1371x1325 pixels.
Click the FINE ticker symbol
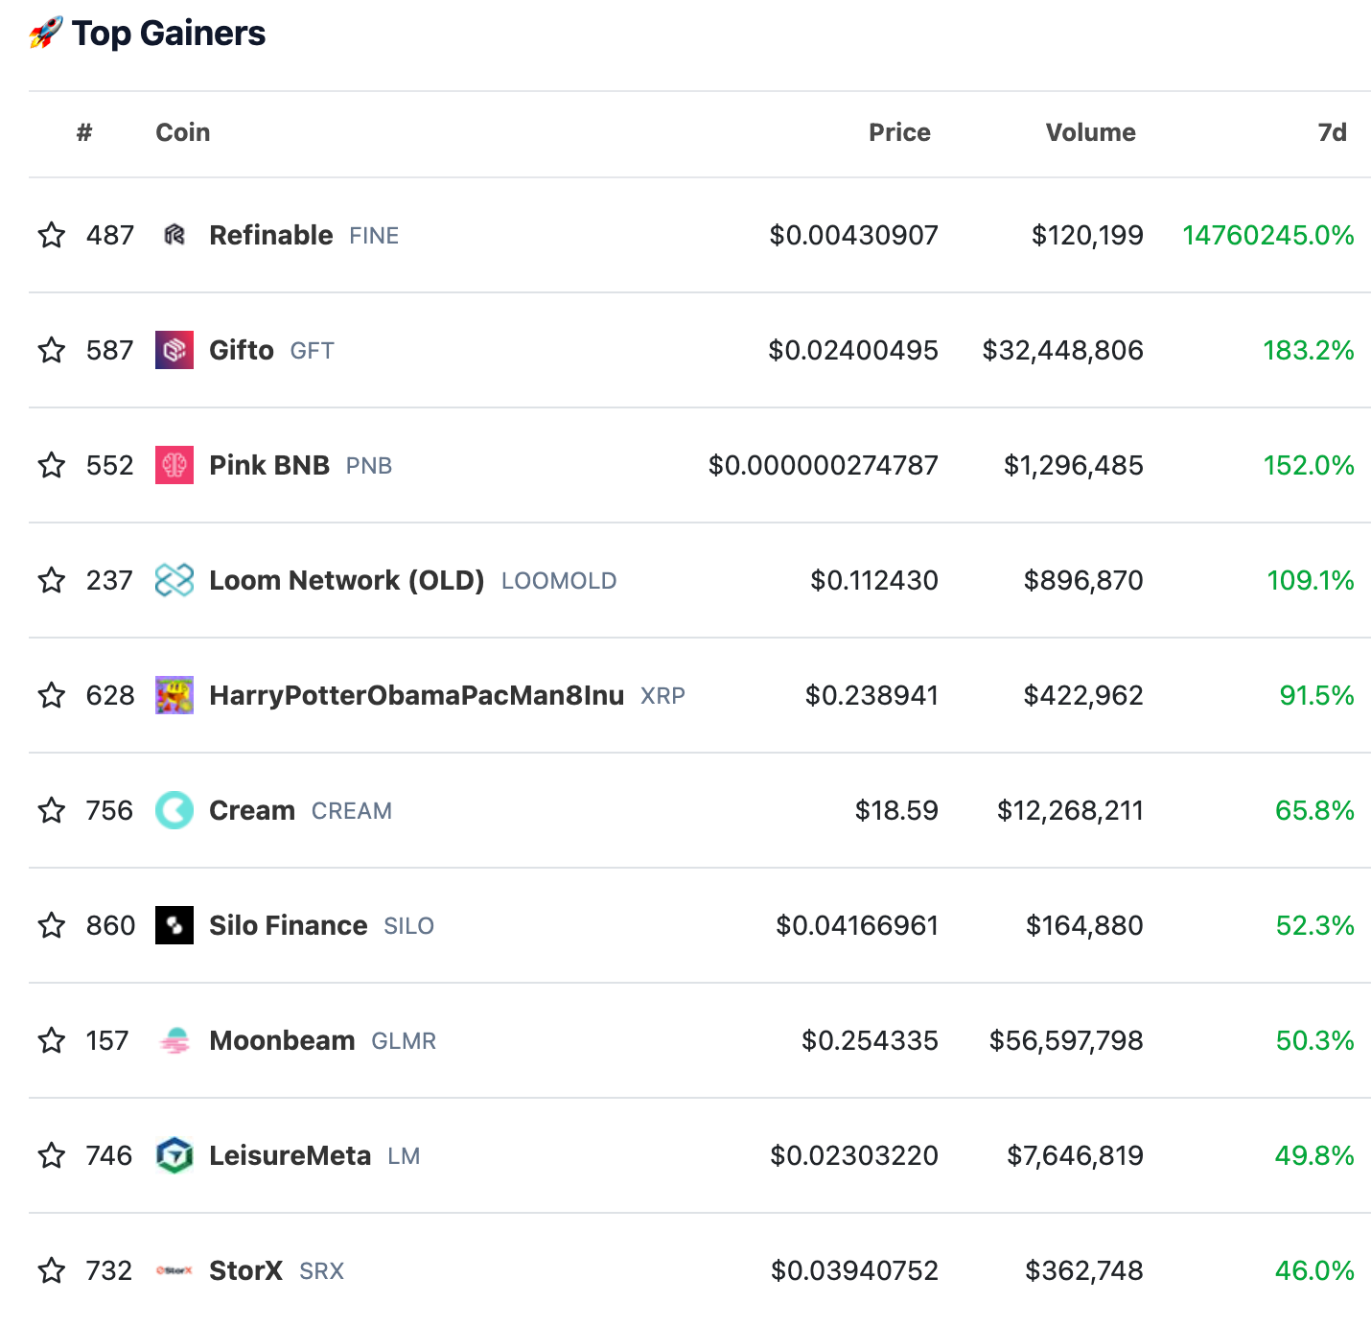coord(374,236)
